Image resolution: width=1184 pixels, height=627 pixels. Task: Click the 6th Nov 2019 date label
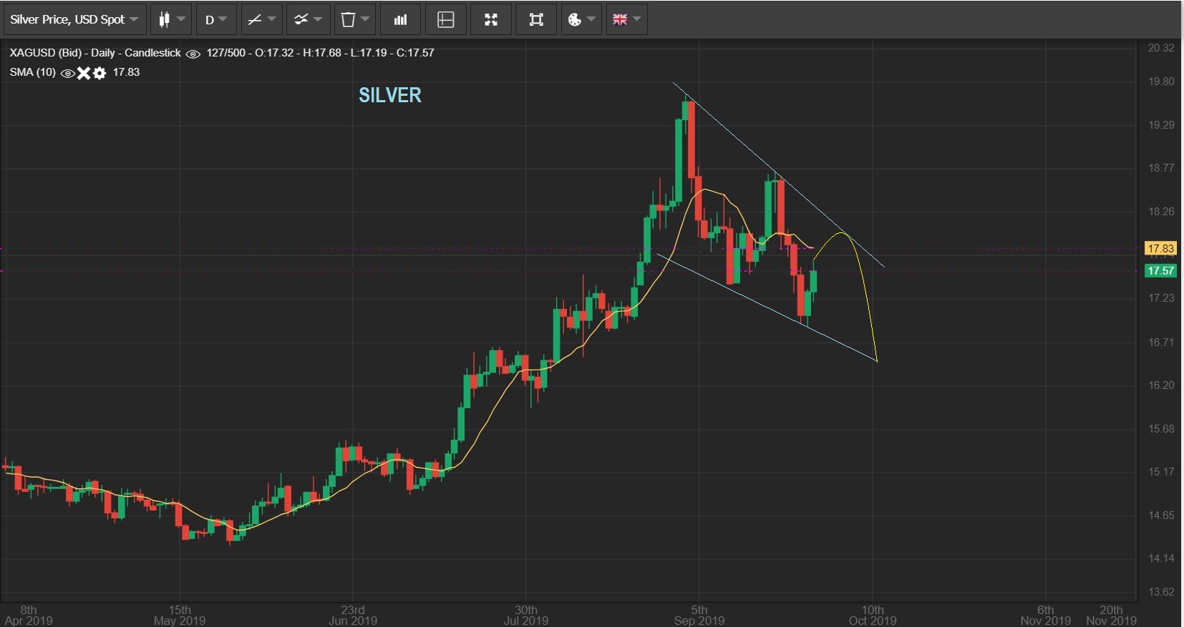[1046, 615]
